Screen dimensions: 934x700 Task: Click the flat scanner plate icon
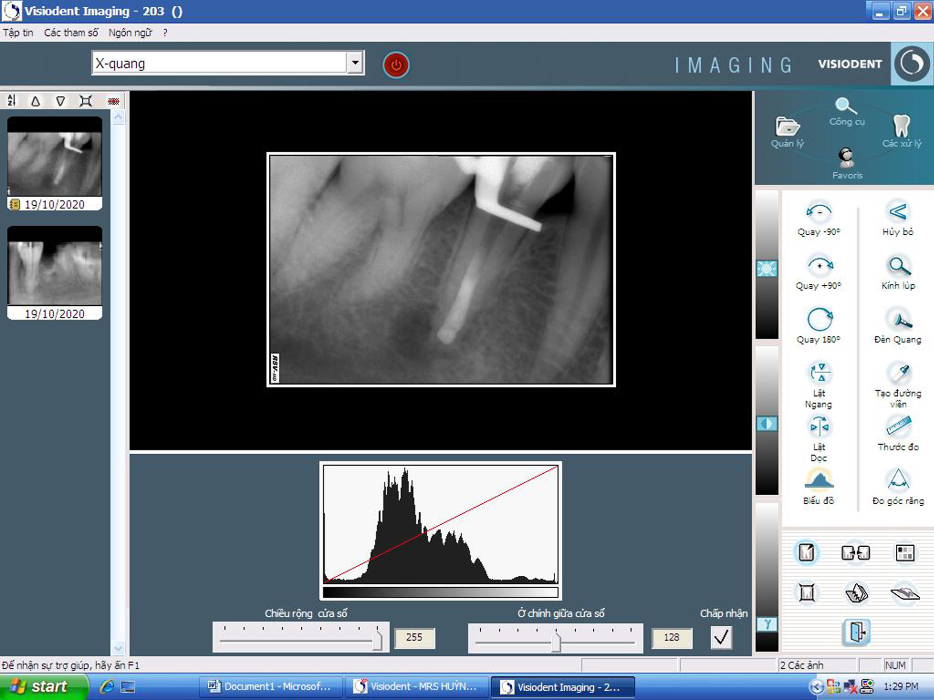(904, 593)
